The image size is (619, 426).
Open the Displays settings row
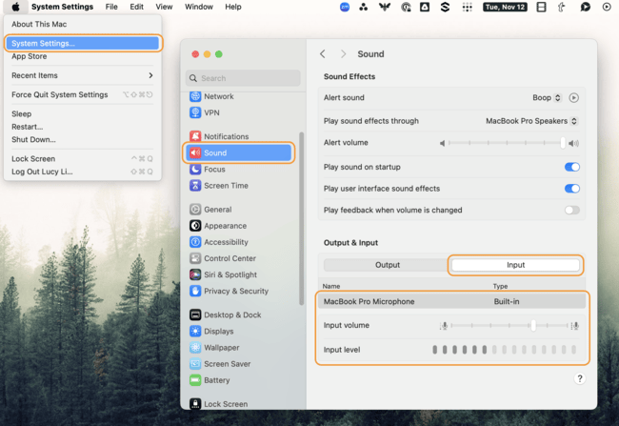coord(239,331)
